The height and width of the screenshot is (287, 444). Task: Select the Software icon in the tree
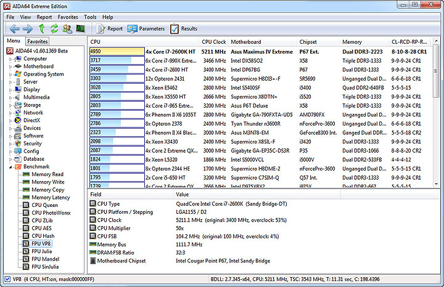coord(18,135)
